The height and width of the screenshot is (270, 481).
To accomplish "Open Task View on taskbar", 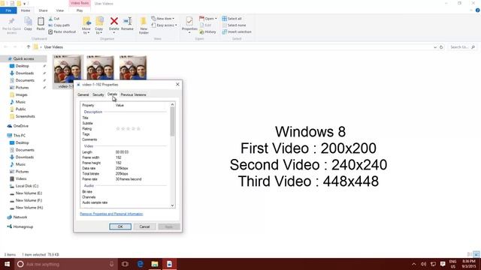I will [x=125, y=264].
